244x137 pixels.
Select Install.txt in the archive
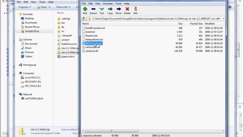coord(90,32)
